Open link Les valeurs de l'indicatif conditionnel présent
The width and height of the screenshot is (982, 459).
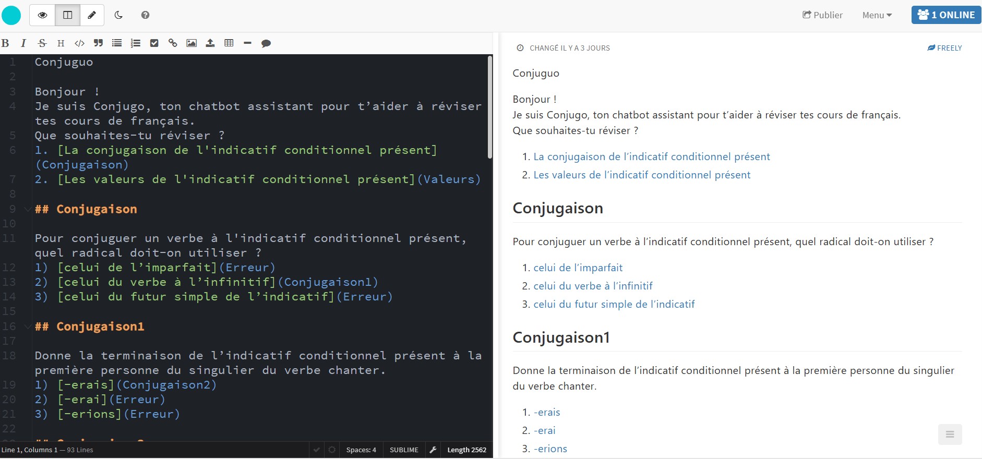[x=642, y=175]
